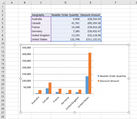Select the cell containing 132,748

tap(65, 39)
